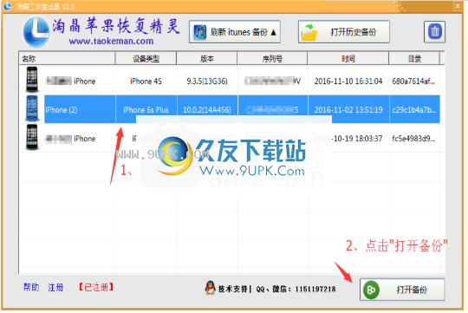Image resolution: width=468 pixels, height=313 pixels.
Task: Click the green icon on 打开备份 button
Action: click(371, 290)
